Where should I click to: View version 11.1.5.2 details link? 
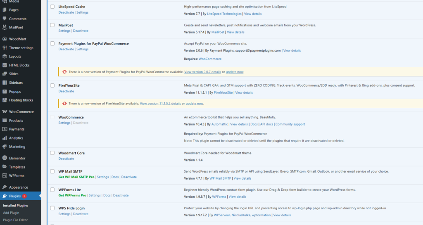[x=160, y=104]
